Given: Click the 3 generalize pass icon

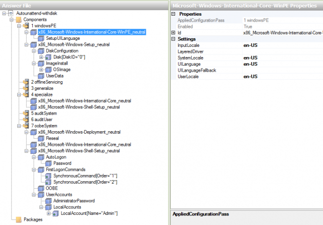Looking at the screenshot, I should click(x=26, y=88).
